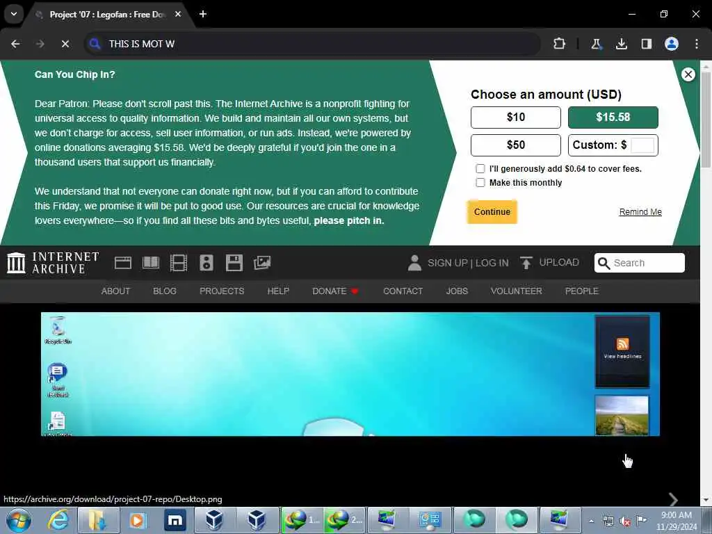
Task: Open the PROJECTS menu item
Action: (222, 291)
